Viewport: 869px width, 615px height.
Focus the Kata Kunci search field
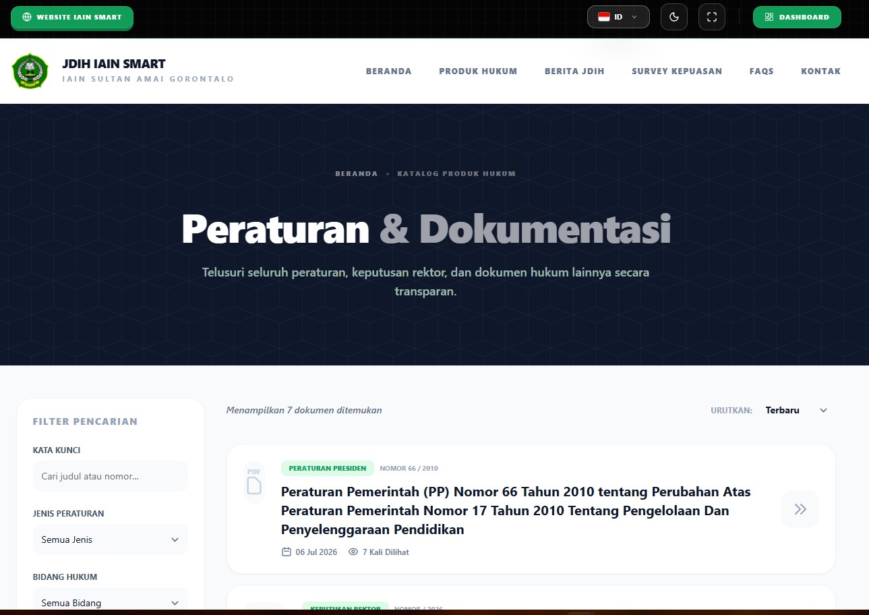pyautogui.click(x=111, y=476)
